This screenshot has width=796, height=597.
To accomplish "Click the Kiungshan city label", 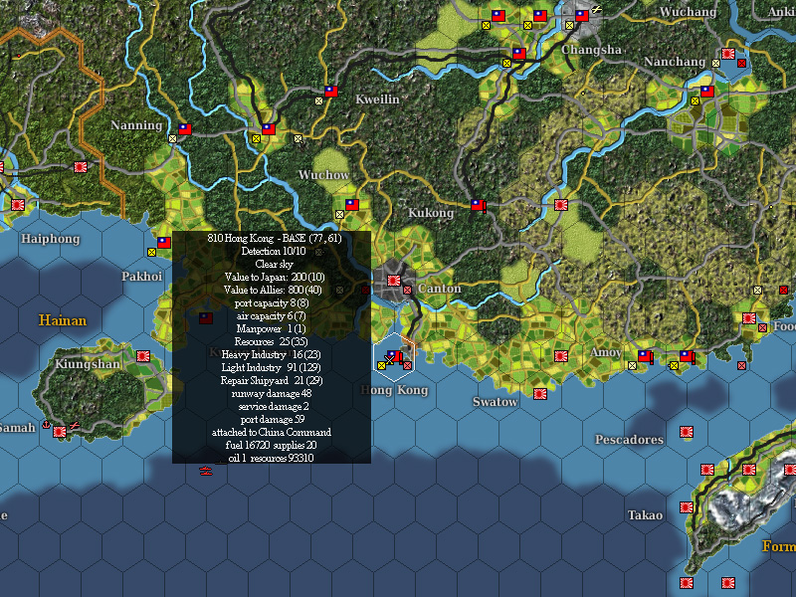I will tap(88, 364).
